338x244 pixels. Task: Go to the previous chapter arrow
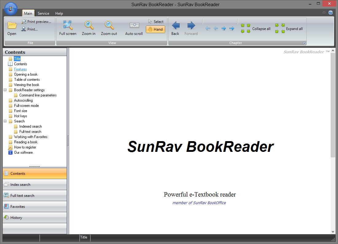[x=216, y=28]
